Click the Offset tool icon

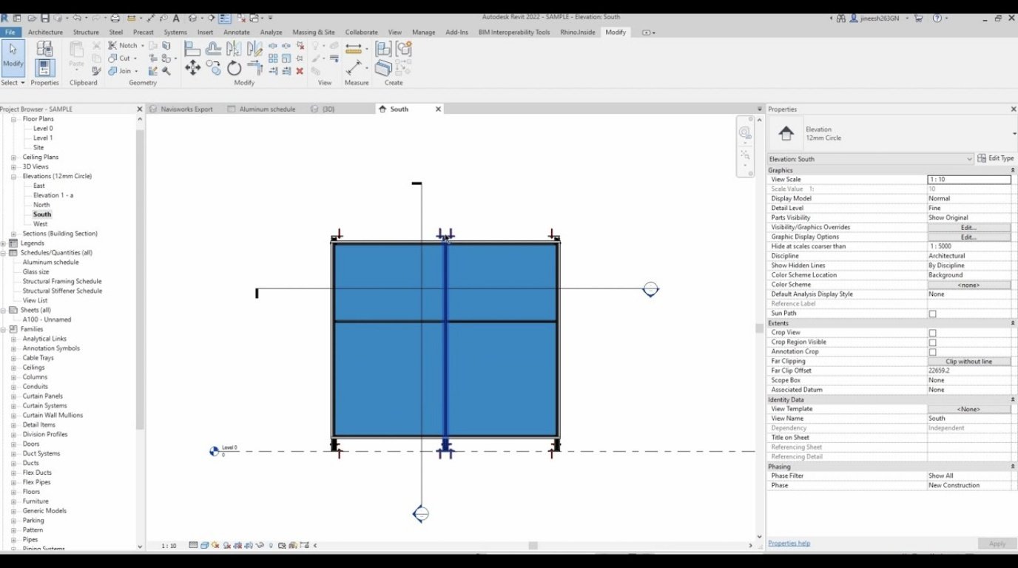click(213, 49)
